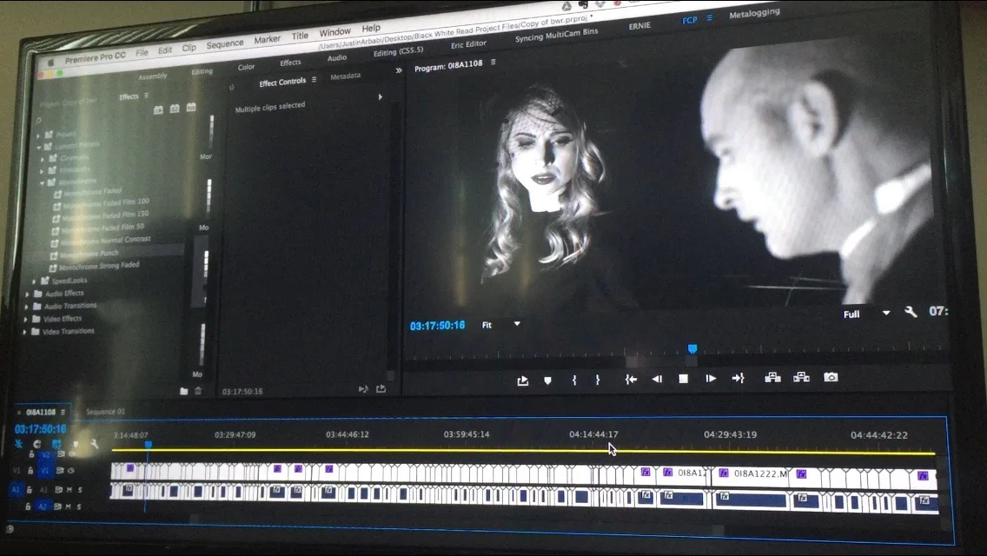Click the Add Marker icon in the timeline header
Viewport: 987px width, 556px height.
pyautogui.click(x=76, y=444)
